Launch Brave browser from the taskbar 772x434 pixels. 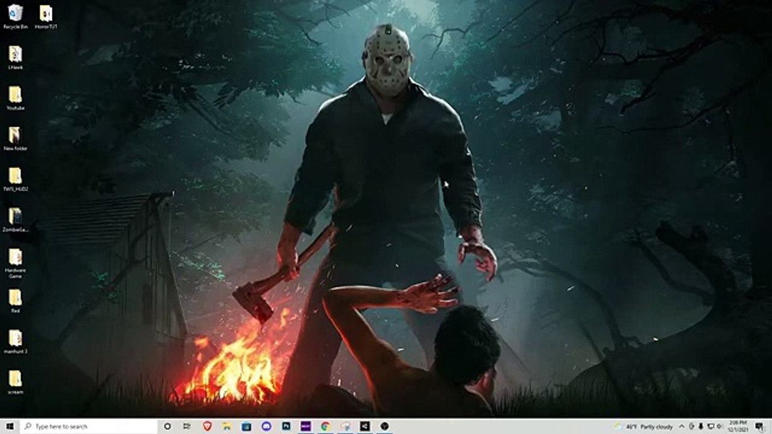[207, 426]
